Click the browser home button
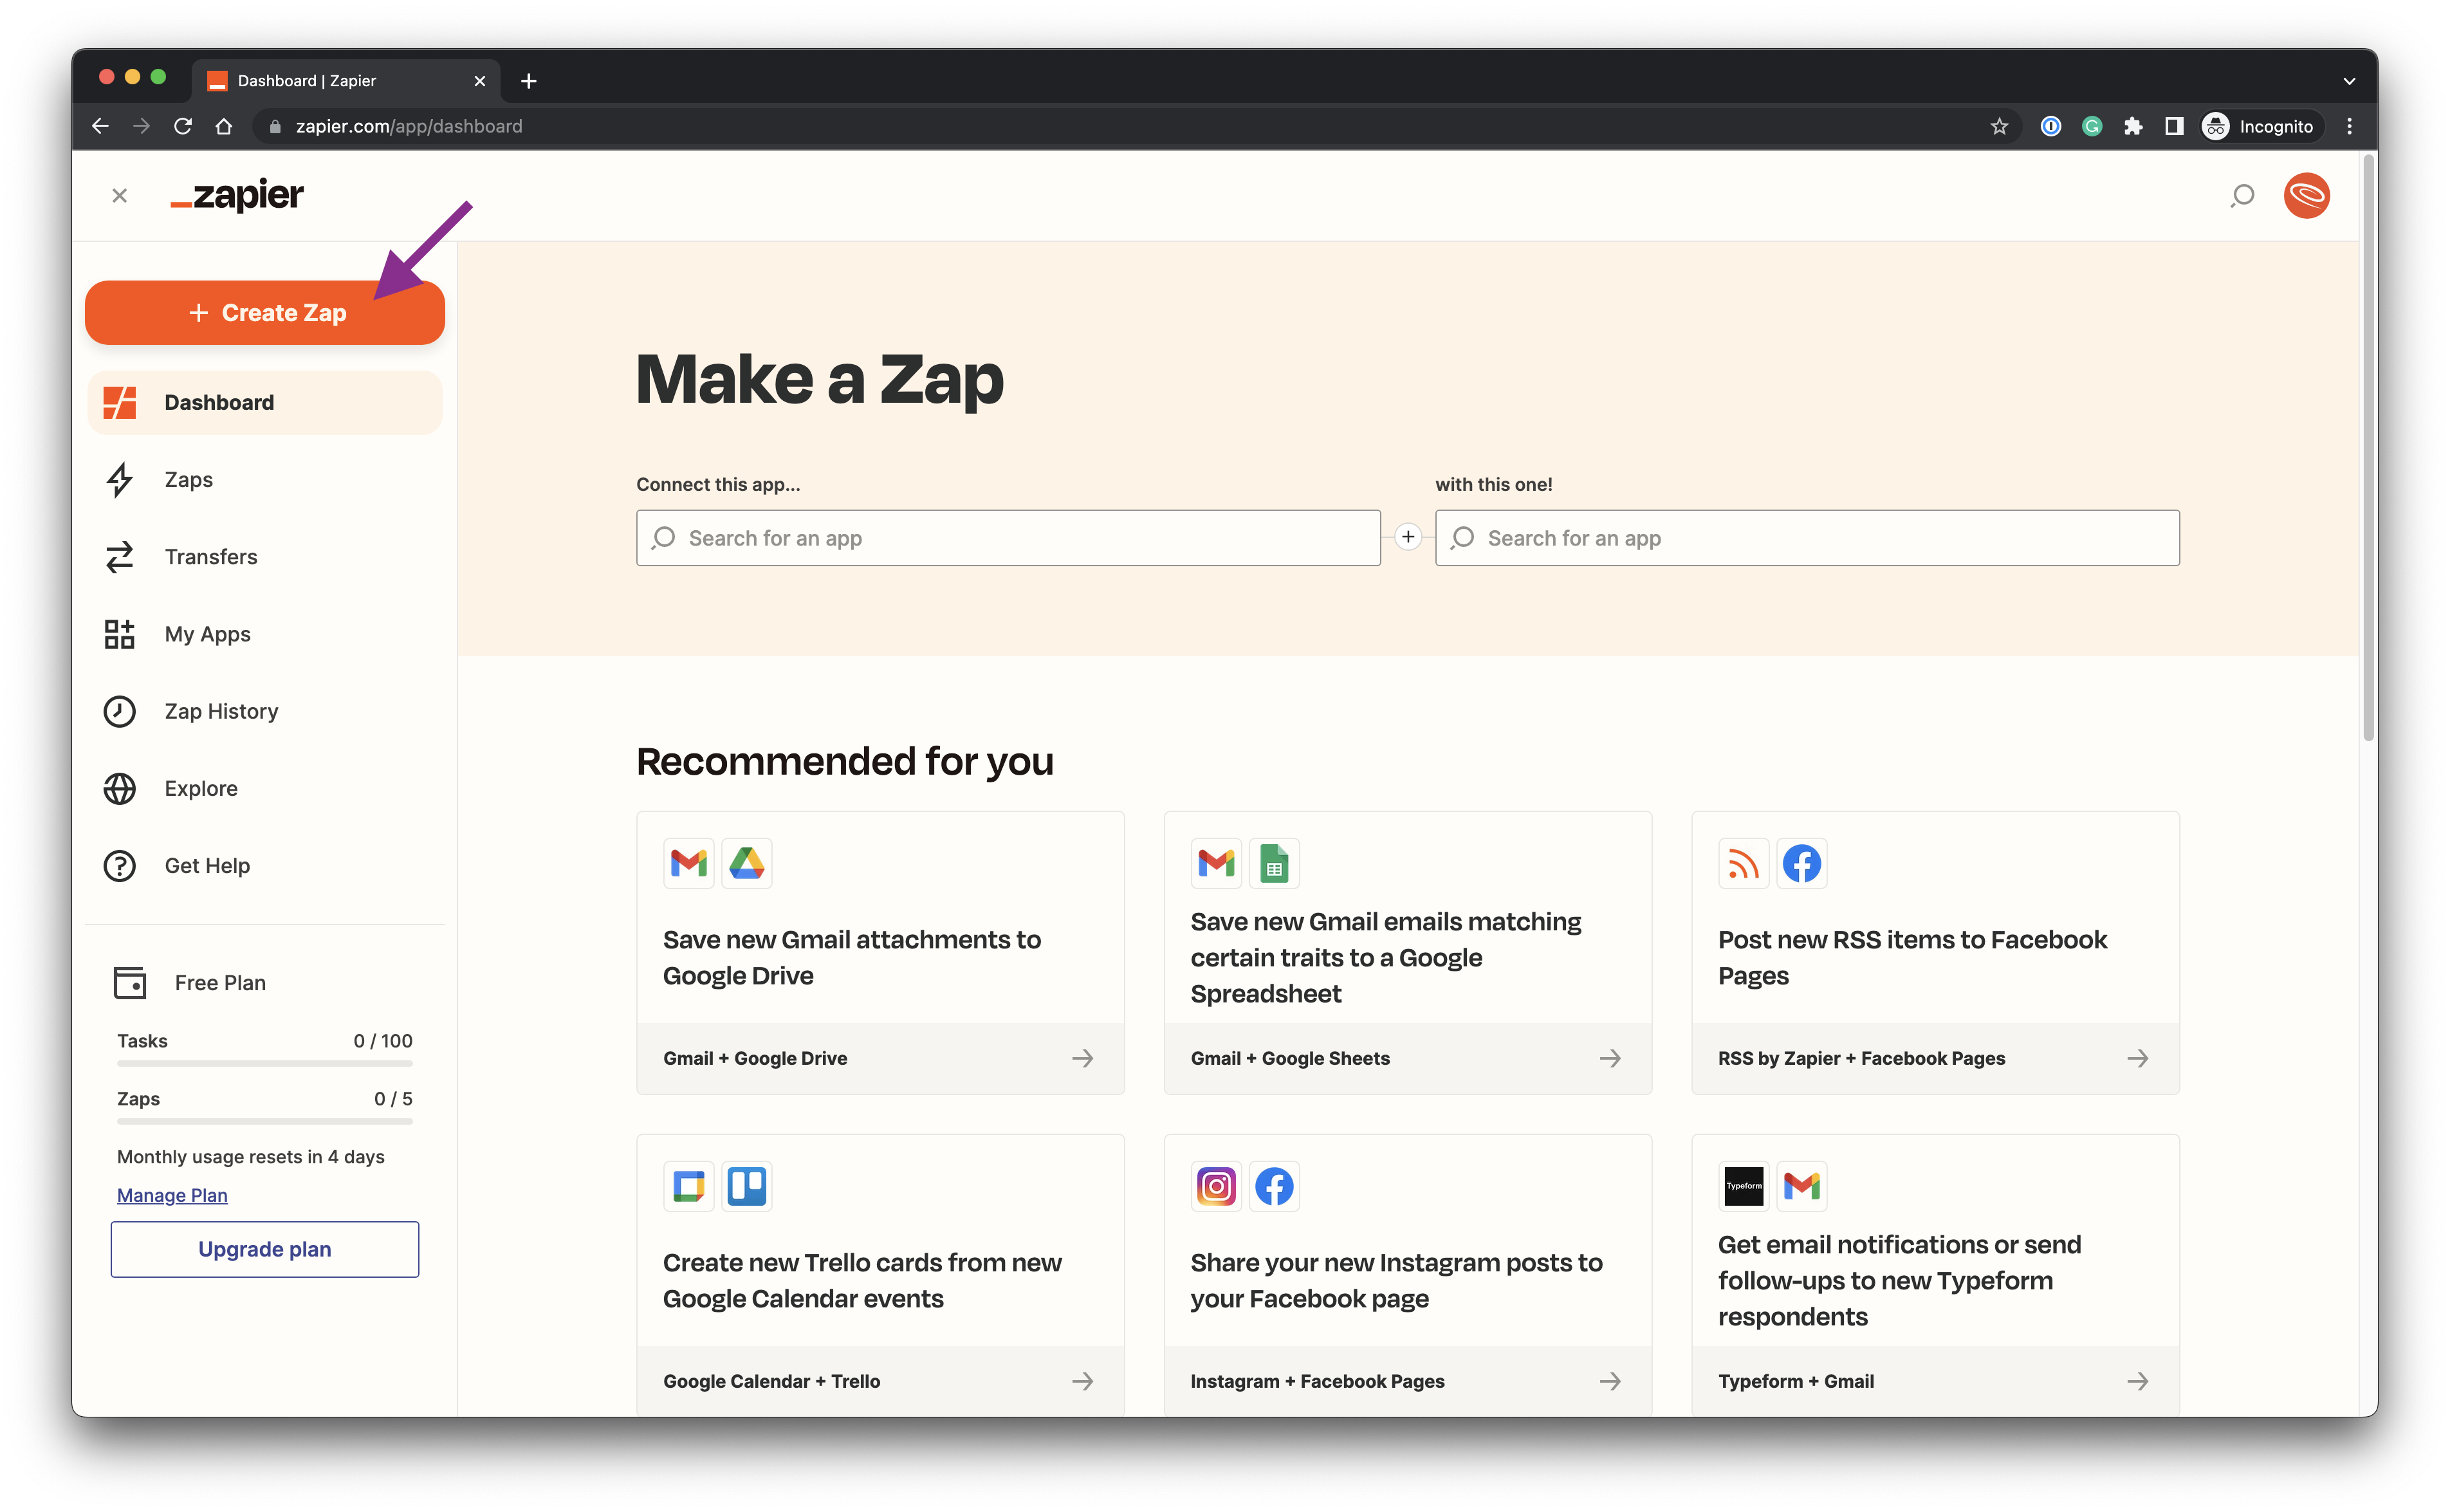The image size is (2450, 1512). [224, 126]
